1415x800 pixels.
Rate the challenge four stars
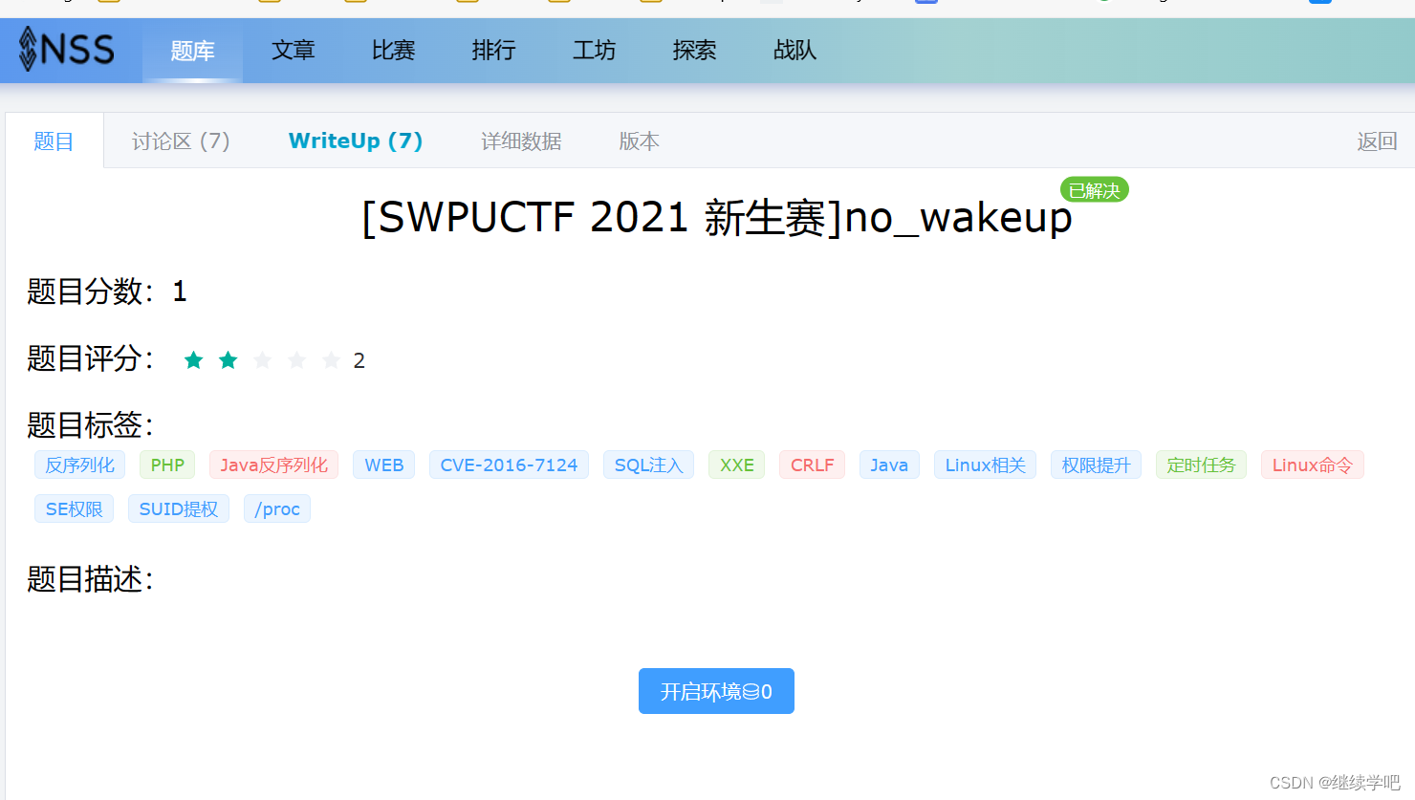(297, 360)
